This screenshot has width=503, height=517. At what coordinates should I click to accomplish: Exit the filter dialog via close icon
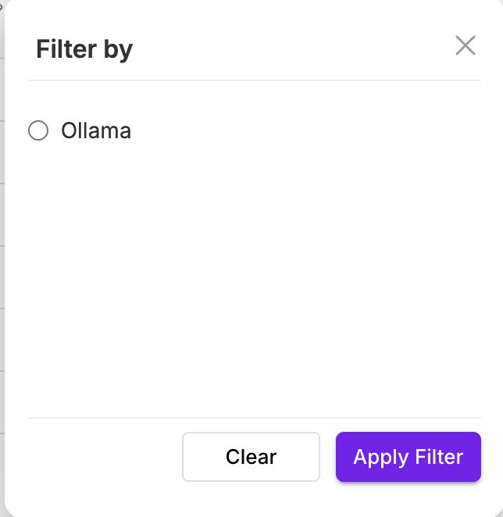pyautogui.click(x=466, y=46)
